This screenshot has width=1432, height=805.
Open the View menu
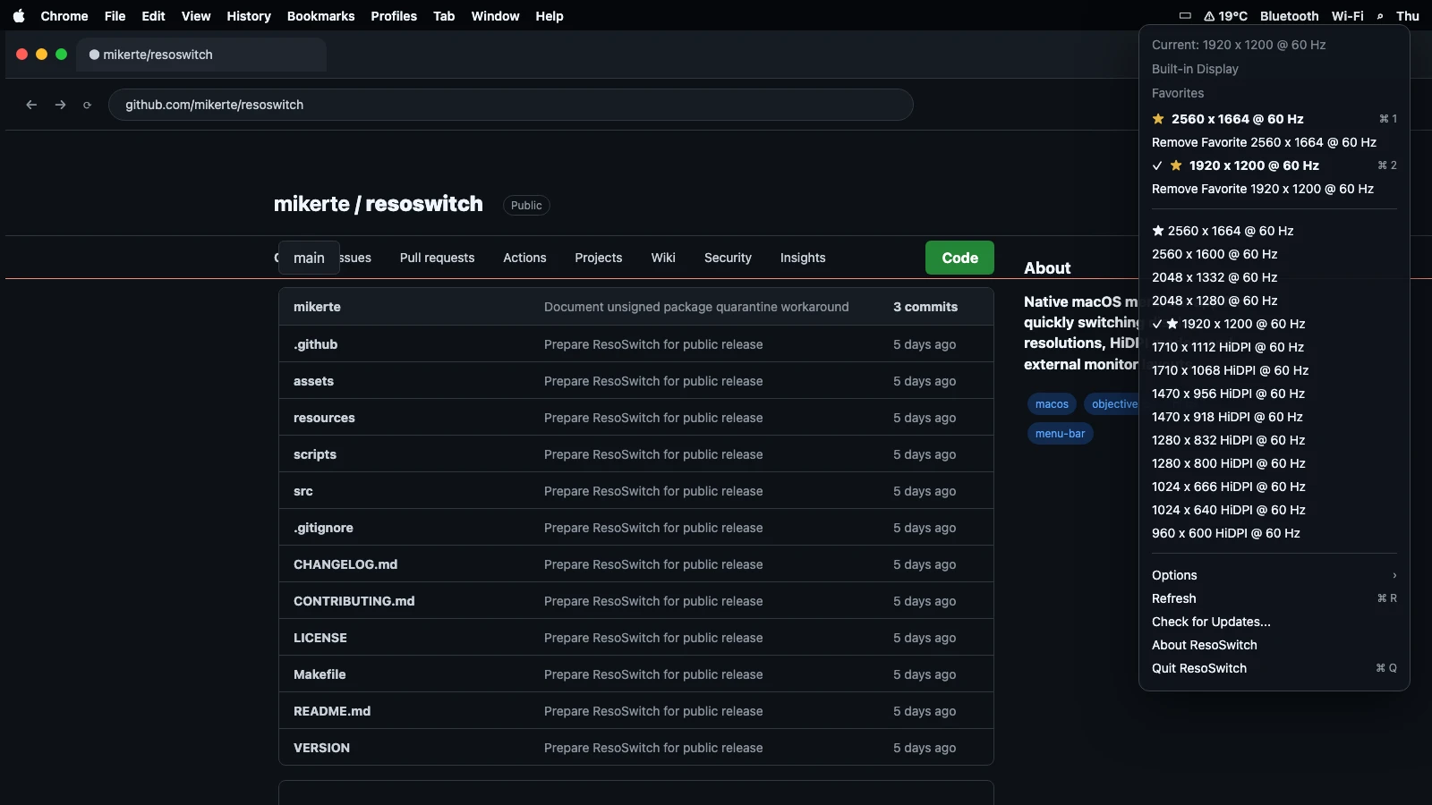196,16
